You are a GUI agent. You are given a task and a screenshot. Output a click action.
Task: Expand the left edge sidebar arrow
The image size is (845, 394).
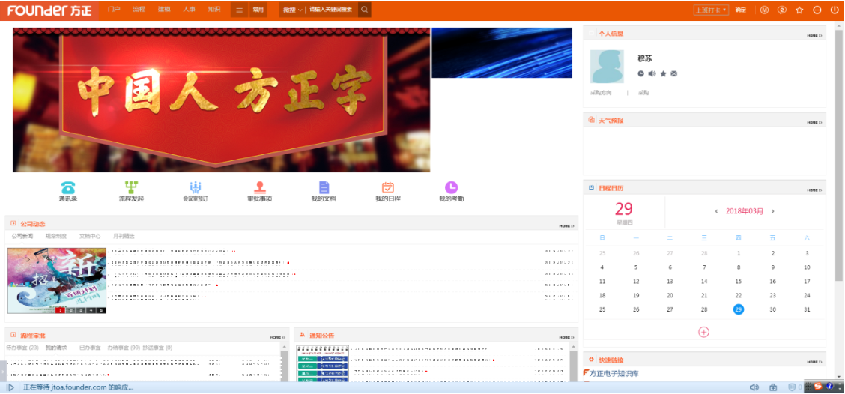pos(2,372)
